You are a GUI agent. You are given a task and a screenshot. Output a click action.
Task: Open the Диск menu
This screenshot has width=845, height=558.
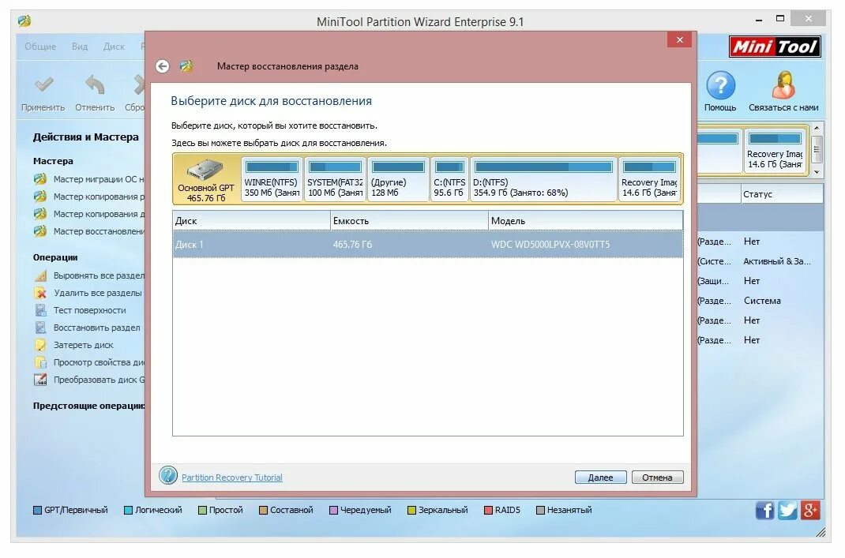[114, 47]
